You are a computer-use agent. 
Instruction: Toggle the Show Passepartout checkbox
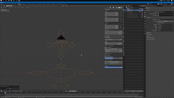(105, 57)
